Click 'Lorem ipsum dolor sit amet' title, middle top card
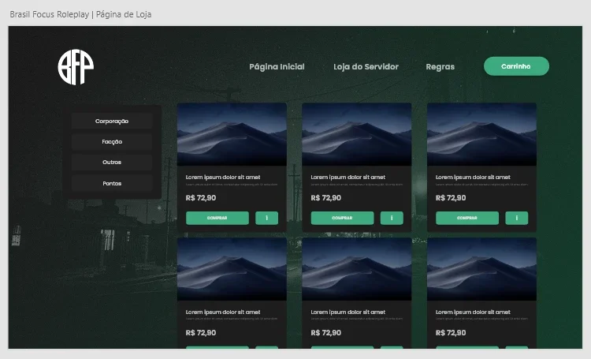 point(348,177)
